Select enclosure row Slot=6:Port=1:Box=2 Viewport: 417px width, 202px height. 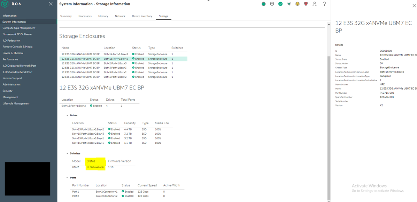[x=123, y=77]
